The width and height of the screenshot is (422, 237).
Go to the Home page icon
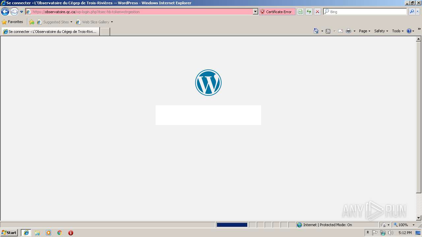click(x=316, y=31)
